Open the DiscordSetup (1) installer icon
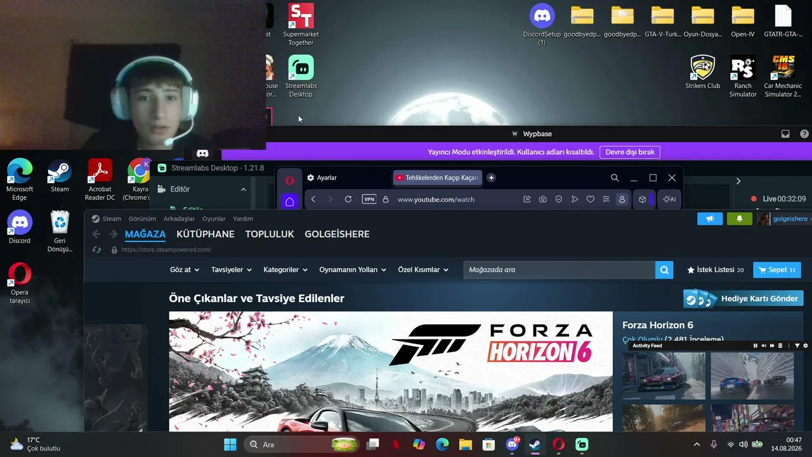This screenshot has width=812, height=457. pos(542,25)
